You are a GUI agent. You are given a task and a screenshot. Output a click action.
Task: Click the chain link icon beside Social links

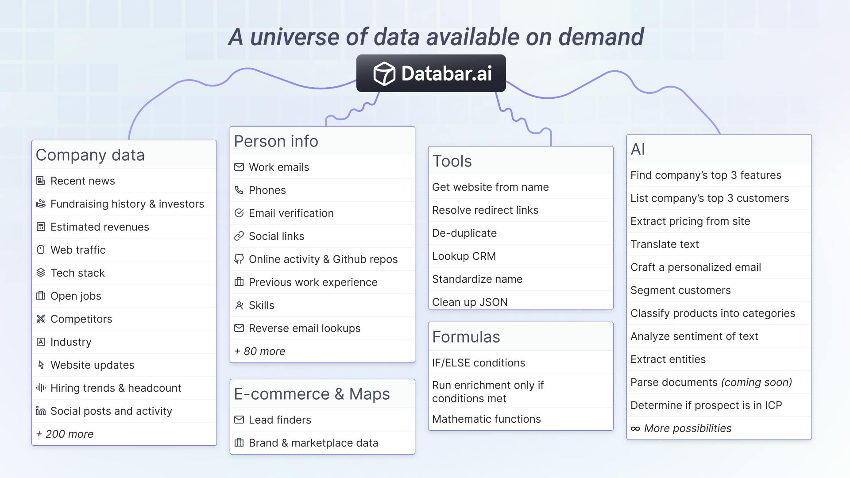pos(239,236)
